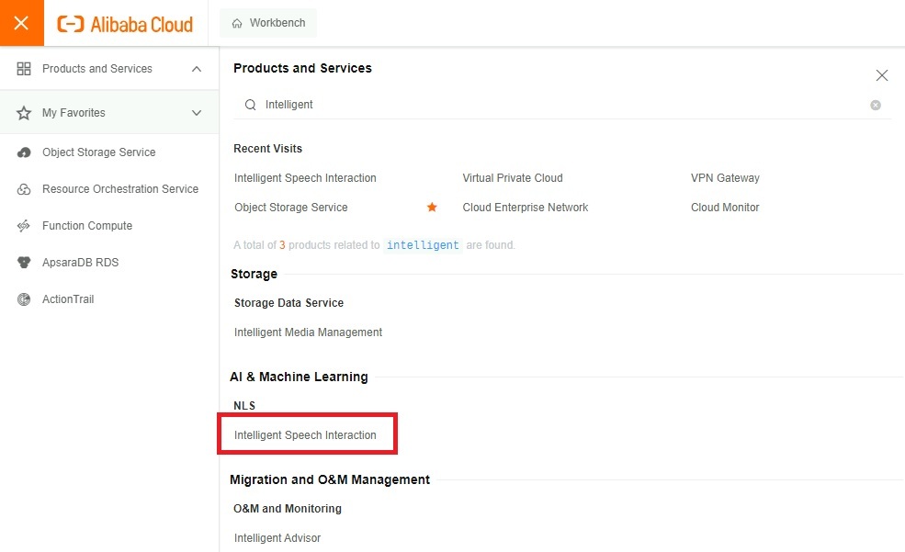
Task: Click the Products and Services grid icon
Action: click(25, 68)
